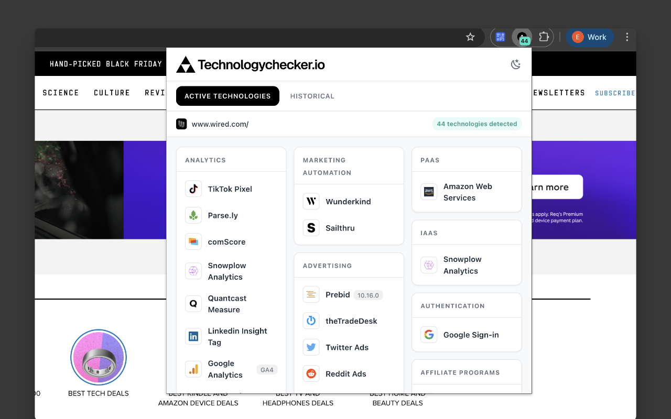Click the Marketing Automation category header
This screenshot has width=671, height=419.
click(x=327, y=167)
